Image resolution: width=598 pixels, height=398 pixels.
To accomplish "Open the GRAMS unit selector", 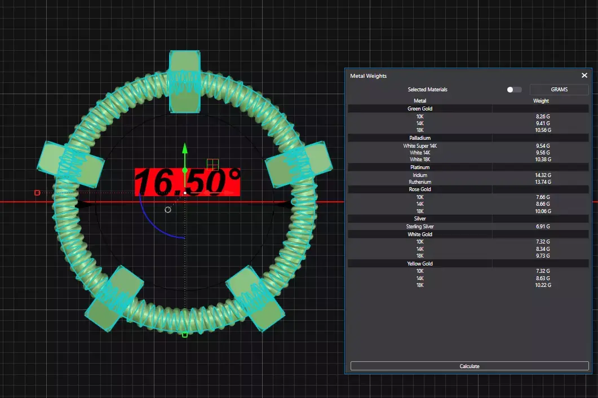I will pyautogui.click(x=559, y=89).
